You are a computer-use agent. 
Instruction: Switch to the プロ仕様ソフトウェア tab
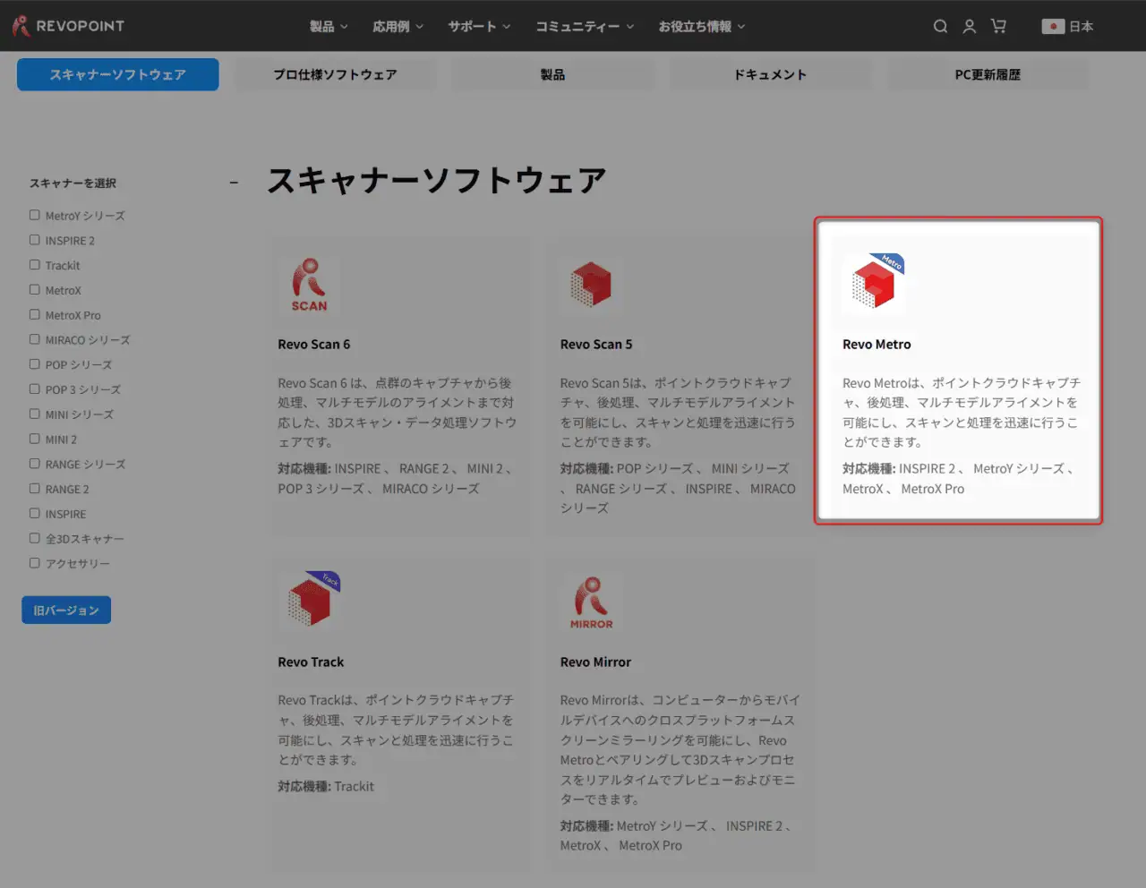(x=336, y=74)
